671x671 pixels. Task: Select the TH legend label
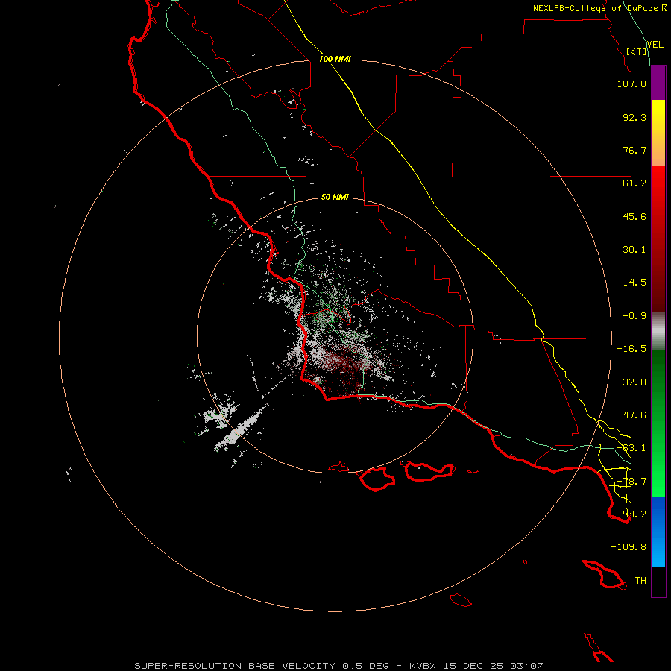point(640,581)
